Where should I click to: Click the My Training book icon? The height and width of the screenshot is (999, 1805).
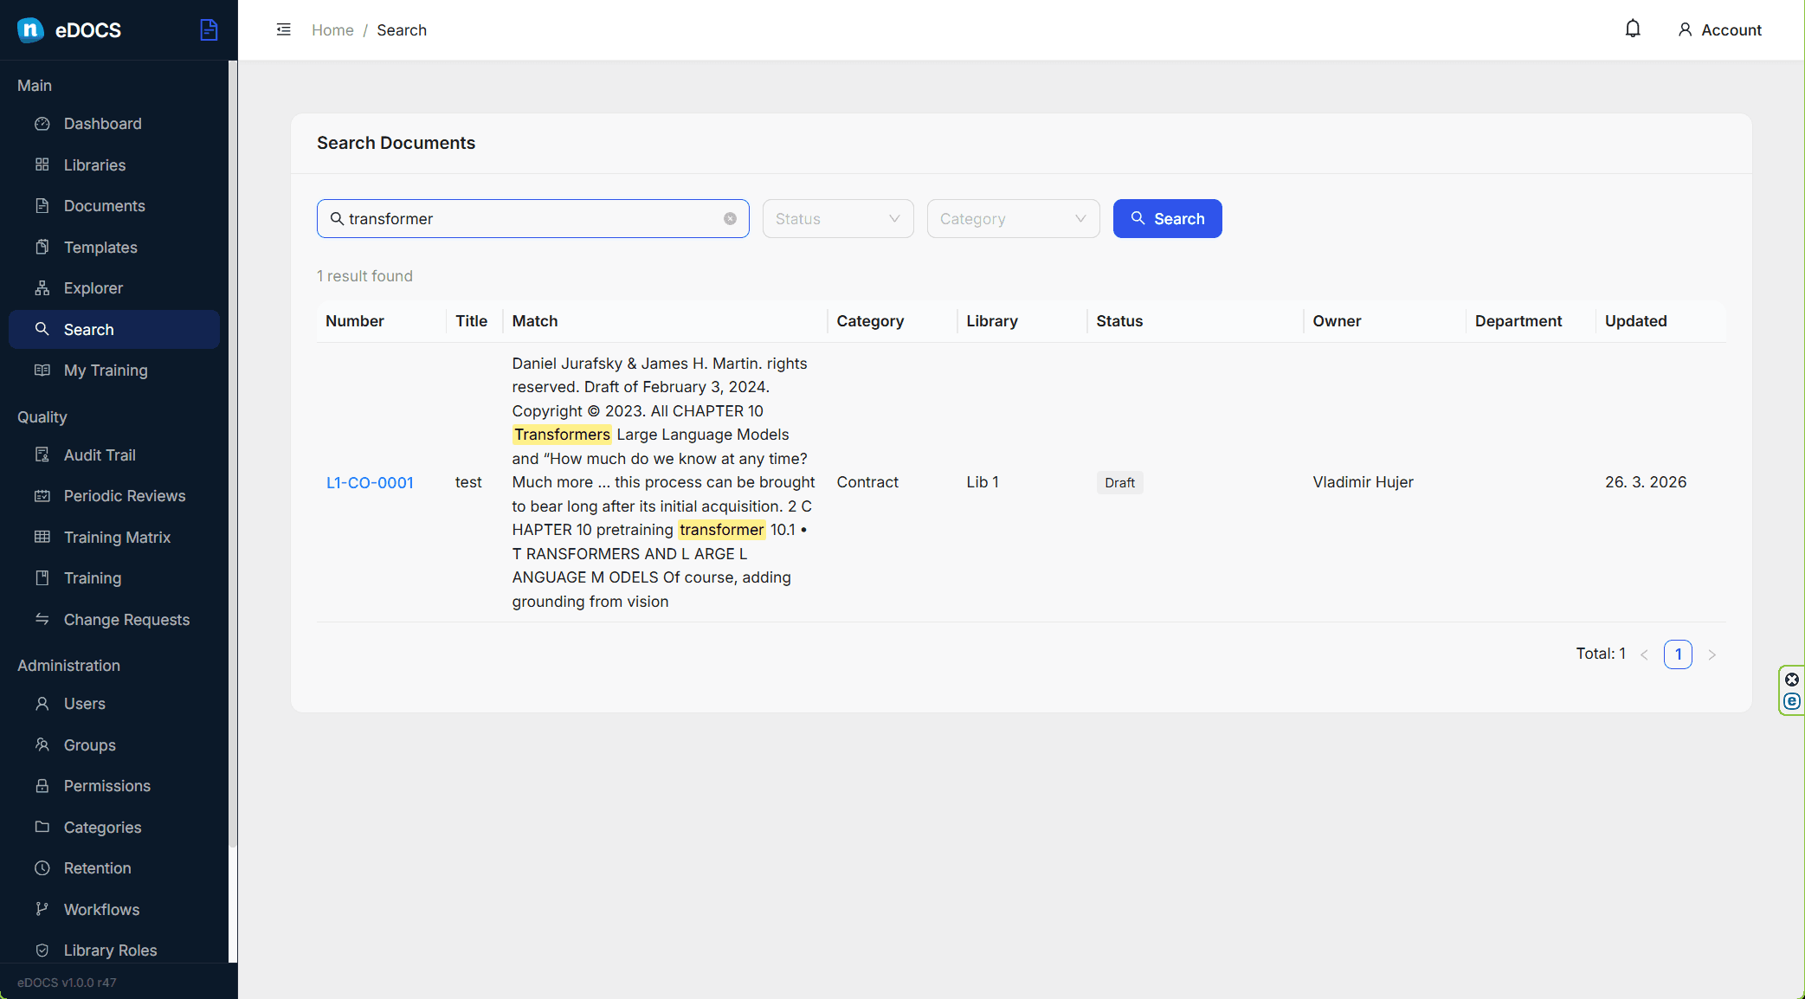pyautogui.click(x=42, y=371)
